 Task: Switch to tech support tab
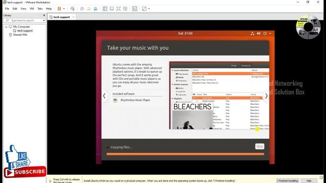[62, 17]
